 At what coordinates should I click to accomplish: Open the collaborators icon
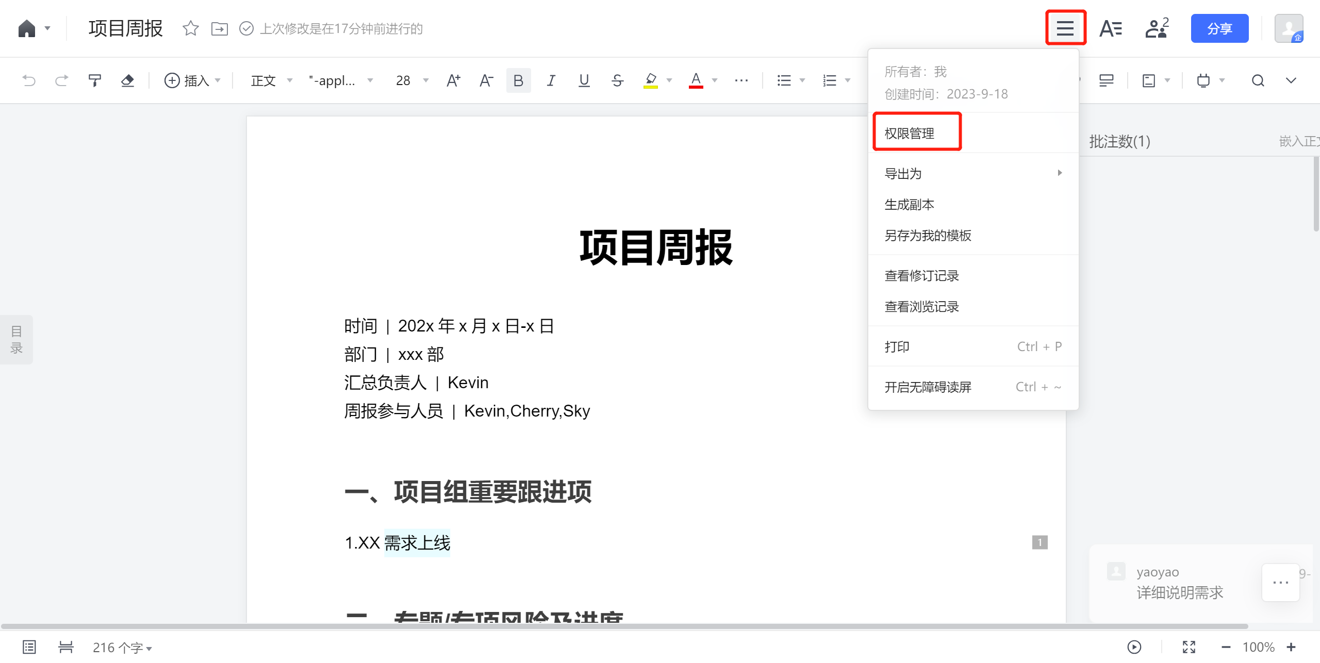click(1157, 28)
